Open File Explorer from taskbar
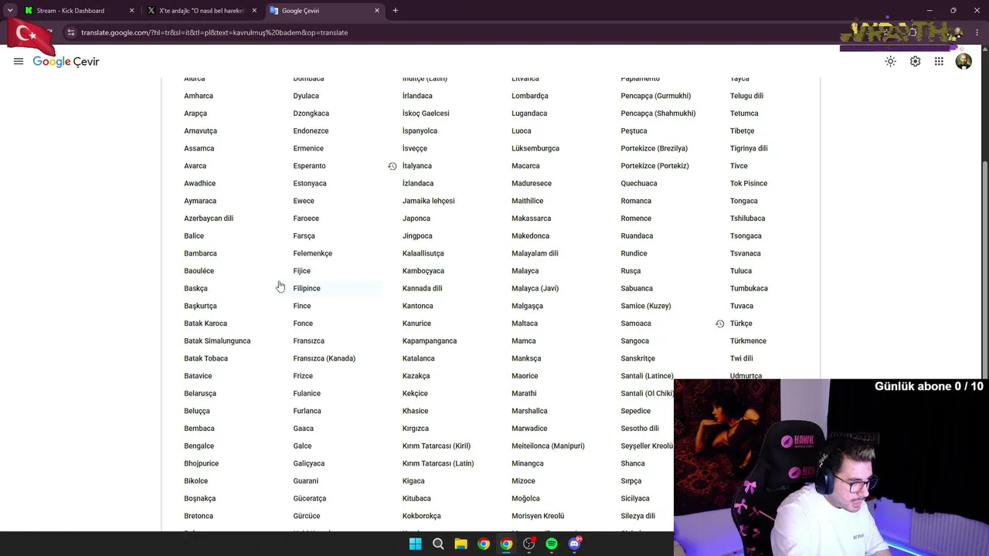Screen dimensions: 989x556 click(x=461, y=544)
